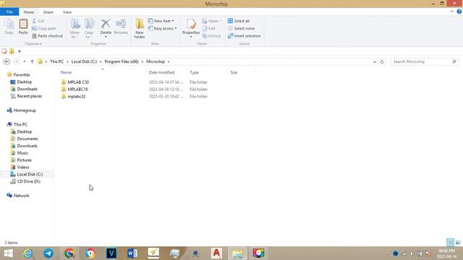This screenshot has height=260, width=463.
Task: Open the quick access toolbar customize arrow
Action: (x=20, y=51)
